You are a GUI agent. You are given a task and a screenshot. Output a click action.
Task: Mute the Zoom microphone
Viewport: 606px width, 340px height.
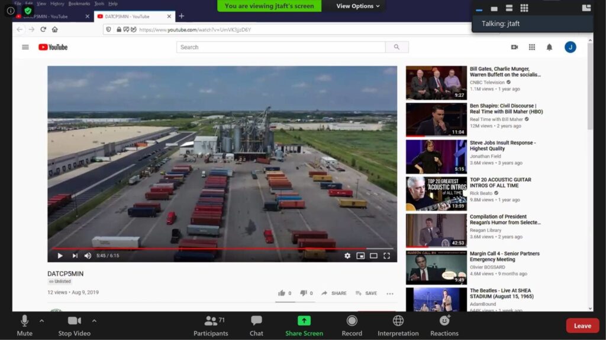pos(24,321)
